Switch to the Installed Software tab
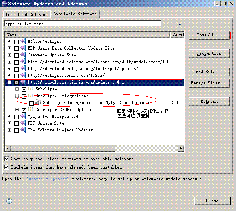The width and height of the screenshot is (236, 211). pyautogui.click(x=27, y=14)
